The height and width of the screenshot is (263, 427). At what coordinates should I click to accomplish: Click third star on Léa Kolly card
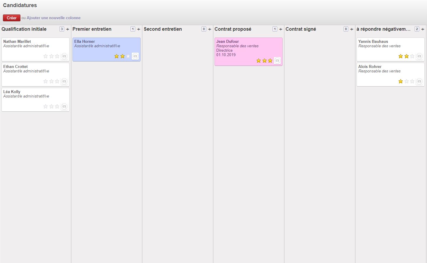57,106
